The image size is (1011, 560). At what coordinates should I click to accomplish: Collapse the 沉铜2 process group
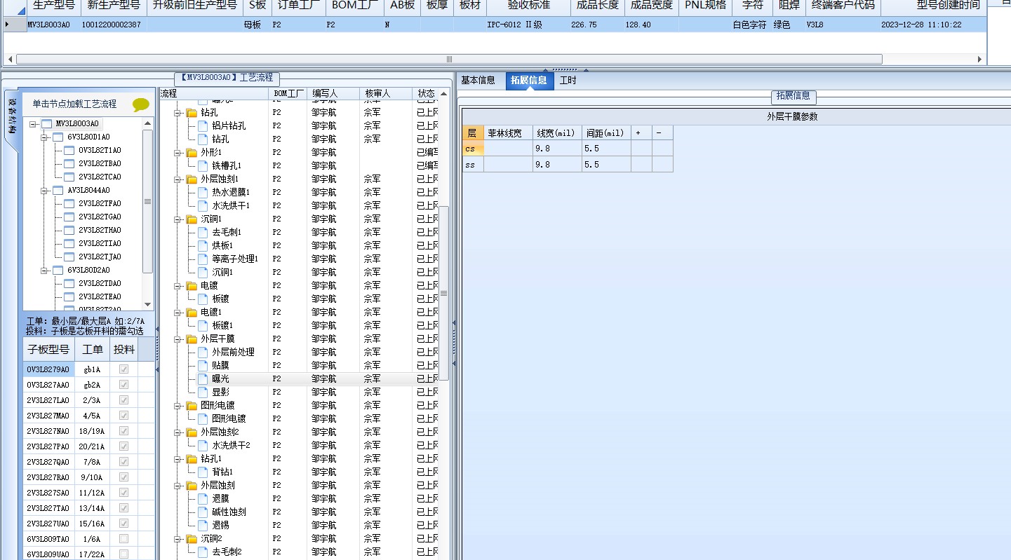coord(178,538)
